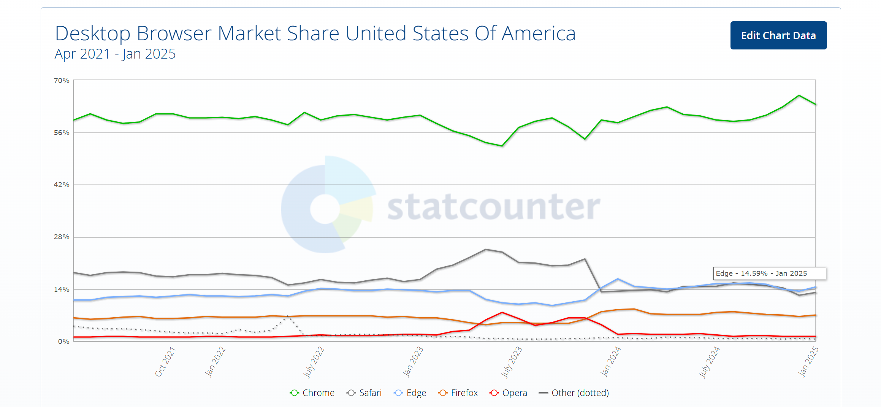Click the Other (dotted) legend line icon
Image resolution: width=881 pixels, height=407 pixels.
point(543,393)
